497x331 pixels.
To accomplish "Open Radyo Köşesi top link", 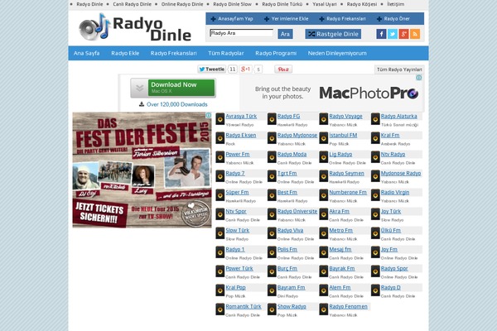I will [362, 4].
